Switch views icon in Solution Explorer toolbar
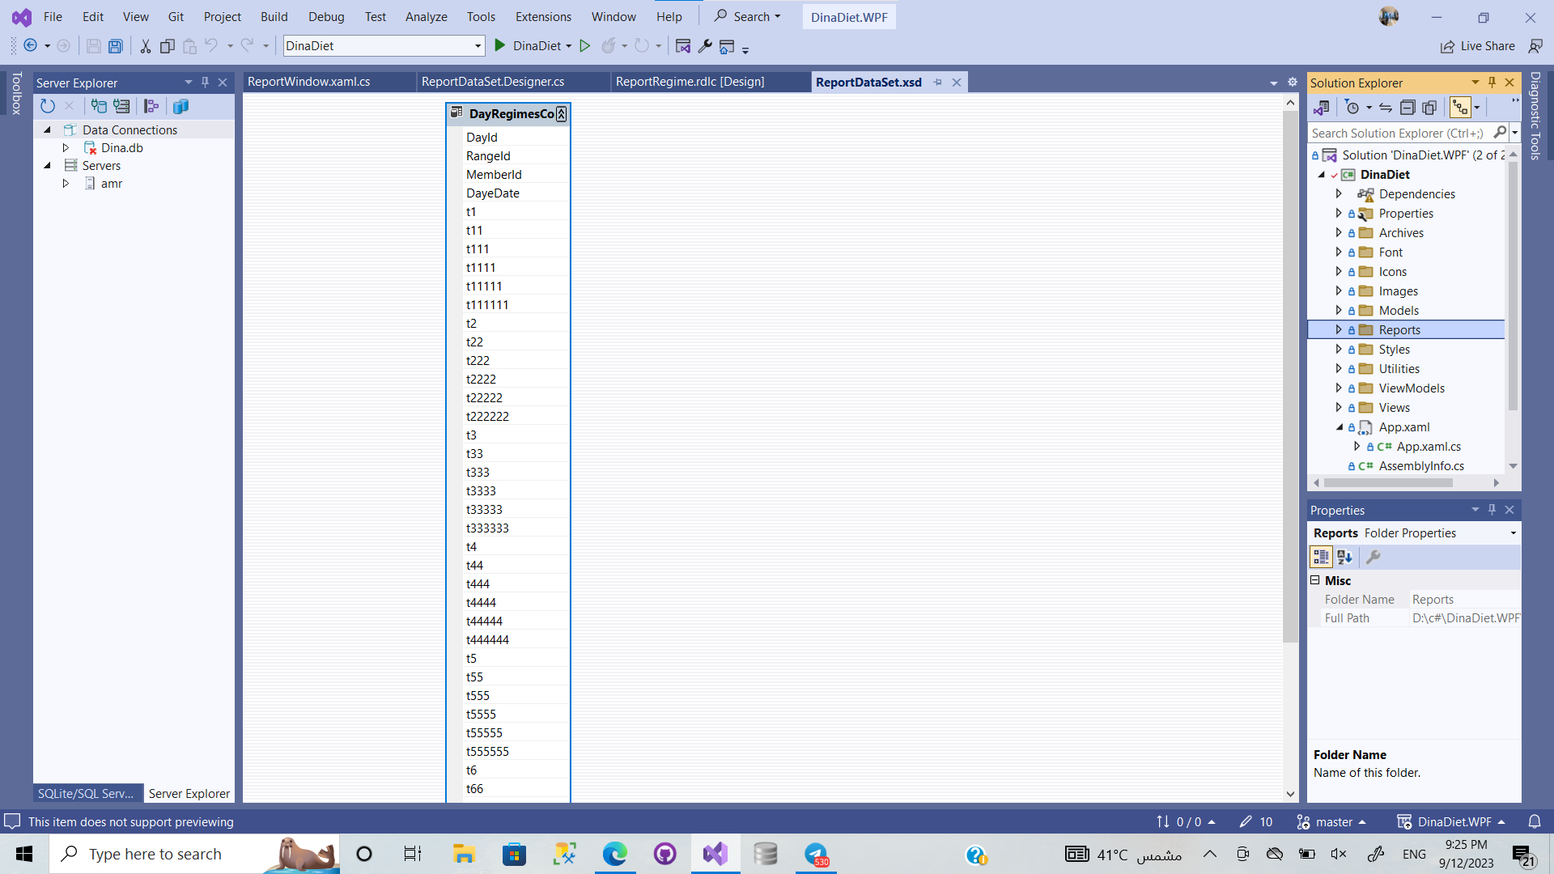 1322,108
